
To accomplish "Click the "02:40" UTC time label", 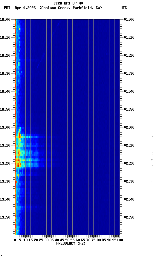I will coord(129,200).
